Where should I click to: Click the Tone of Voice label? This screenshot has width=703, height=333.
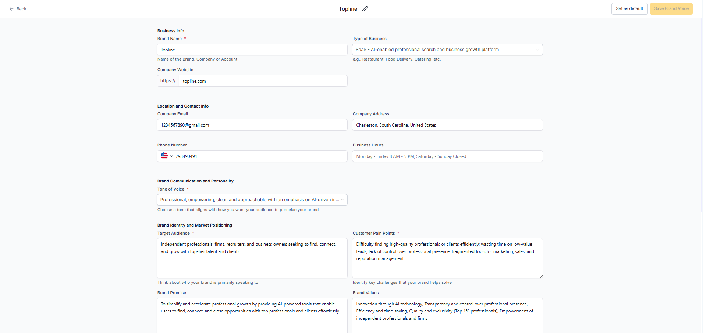171,189
